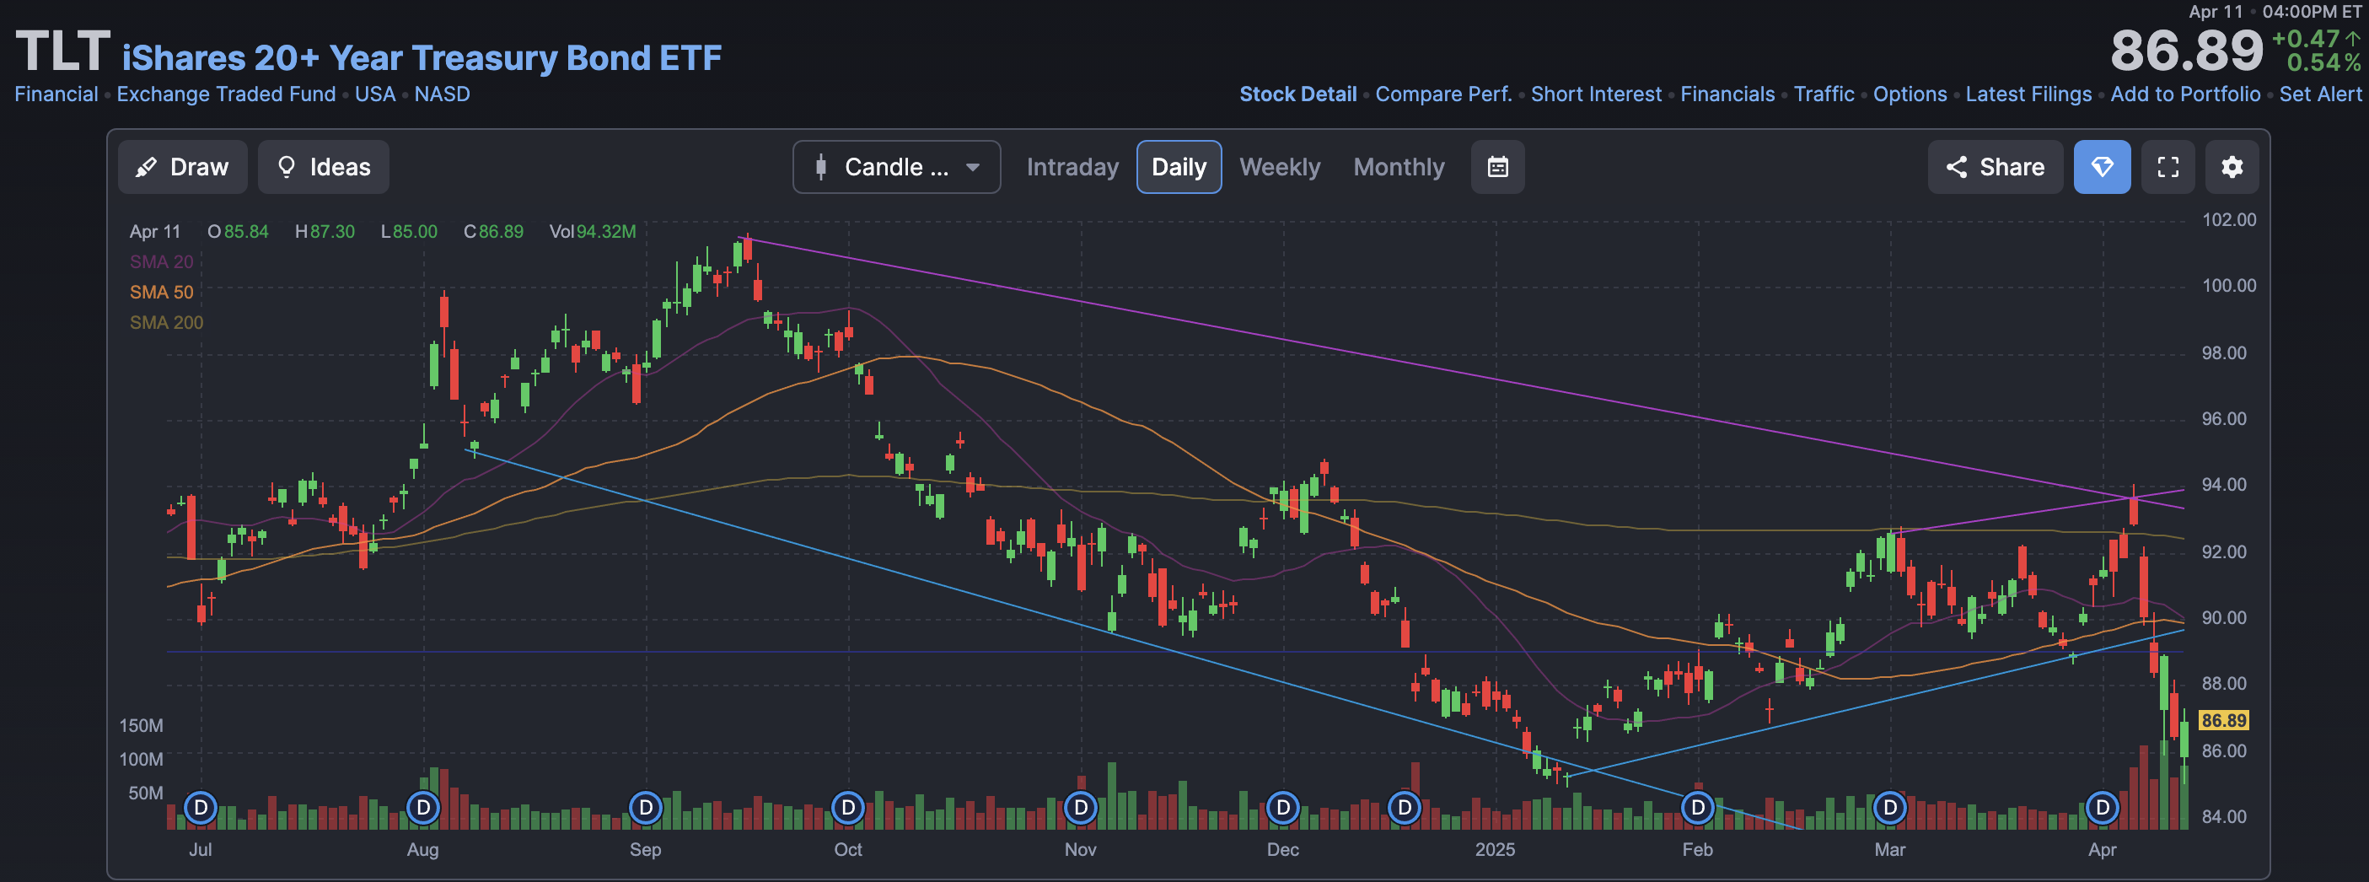Click the Apr dividend marker
2369x882 pixels.
pos(2103,809)
